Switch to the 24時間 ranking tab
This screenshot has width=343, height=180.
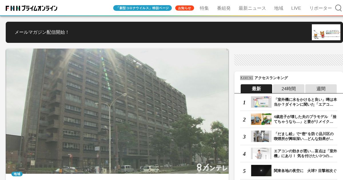289,89
